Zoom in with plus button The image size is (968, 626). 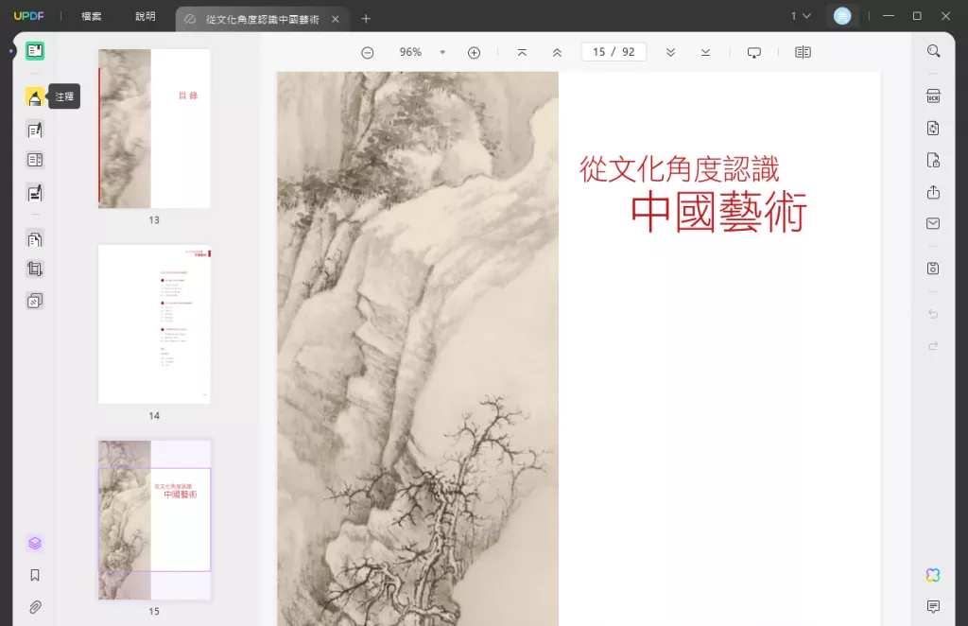pyautogui.click(x=475, y=52)
